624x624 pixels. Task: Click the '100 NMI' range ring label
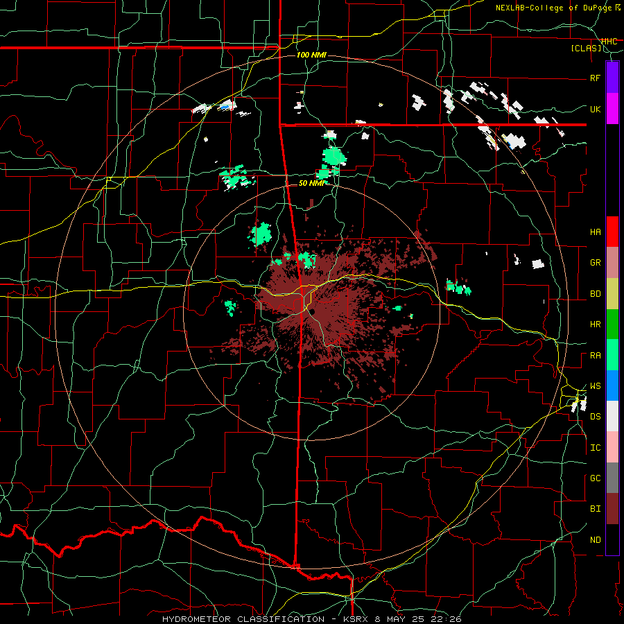pyautogui.click(x=311, y=55)
